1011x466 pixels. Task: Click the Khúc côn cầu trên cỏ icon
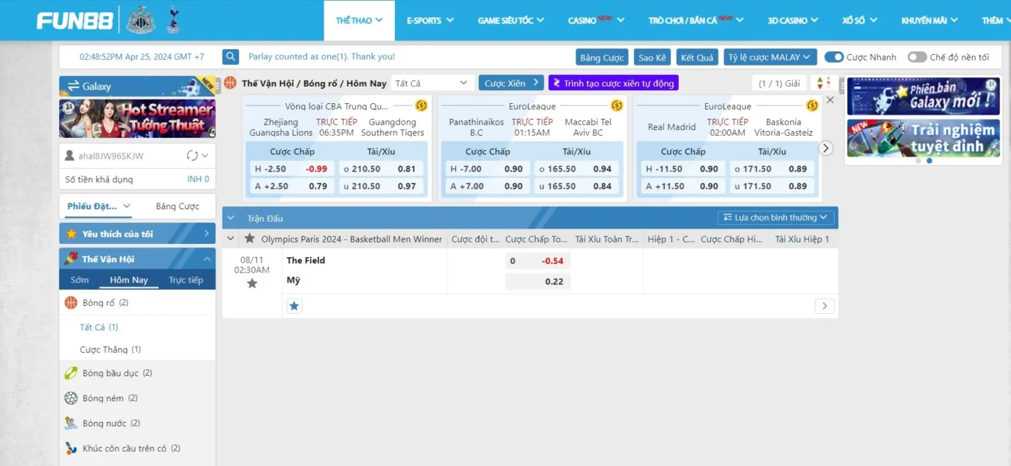click(x=71, y=448)
